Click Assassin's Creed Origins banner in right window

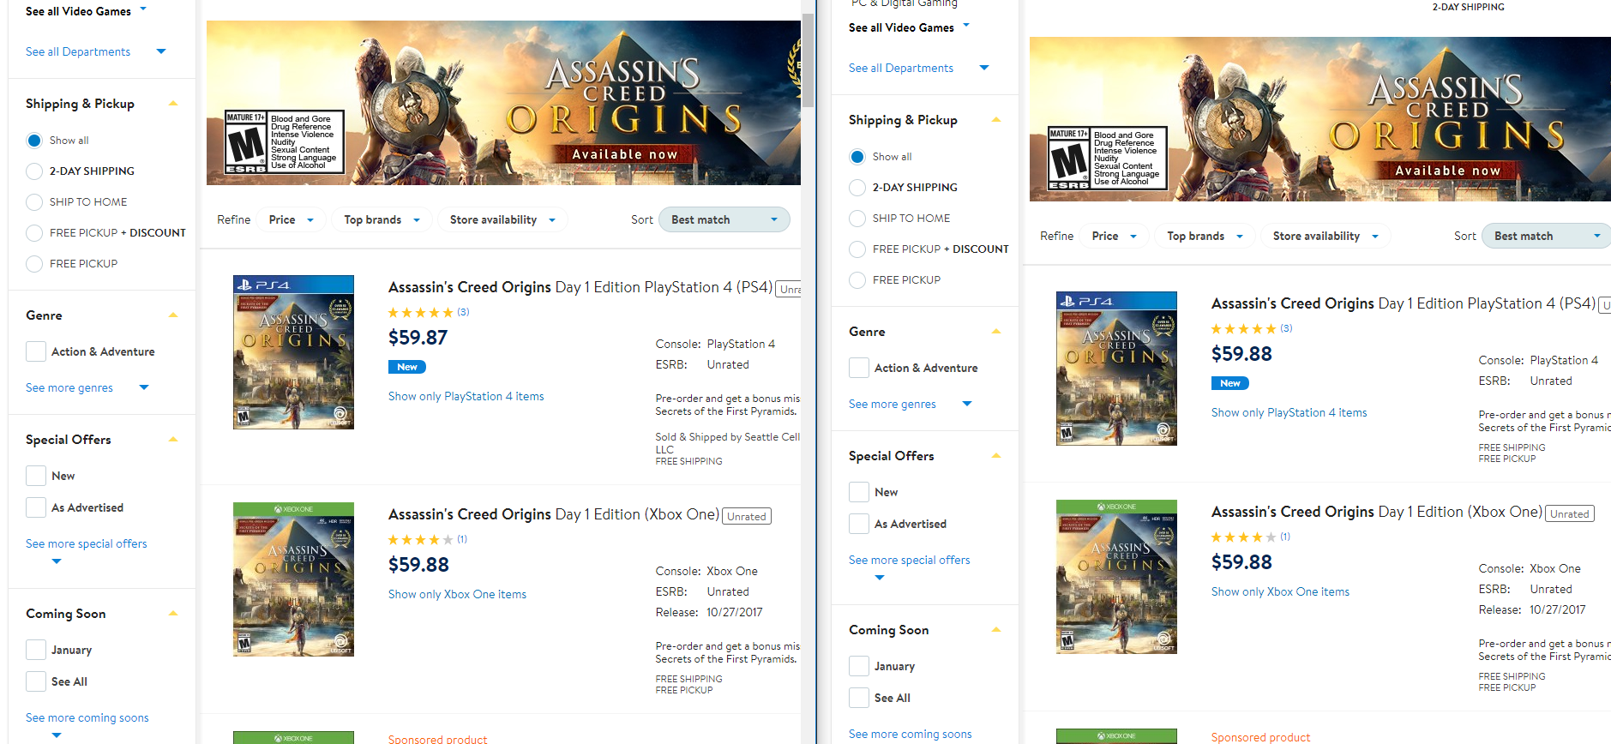pyautogui.click(x=1320, y=119)
